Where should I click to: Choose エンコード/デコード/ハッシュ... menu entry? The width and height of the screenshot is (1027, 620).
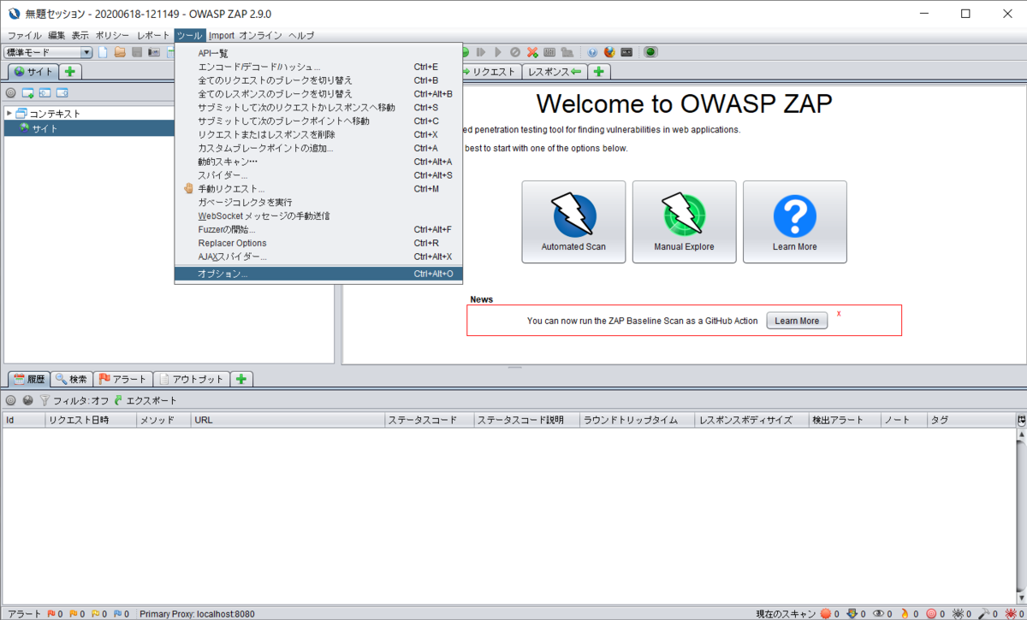(x=318, y=67)
